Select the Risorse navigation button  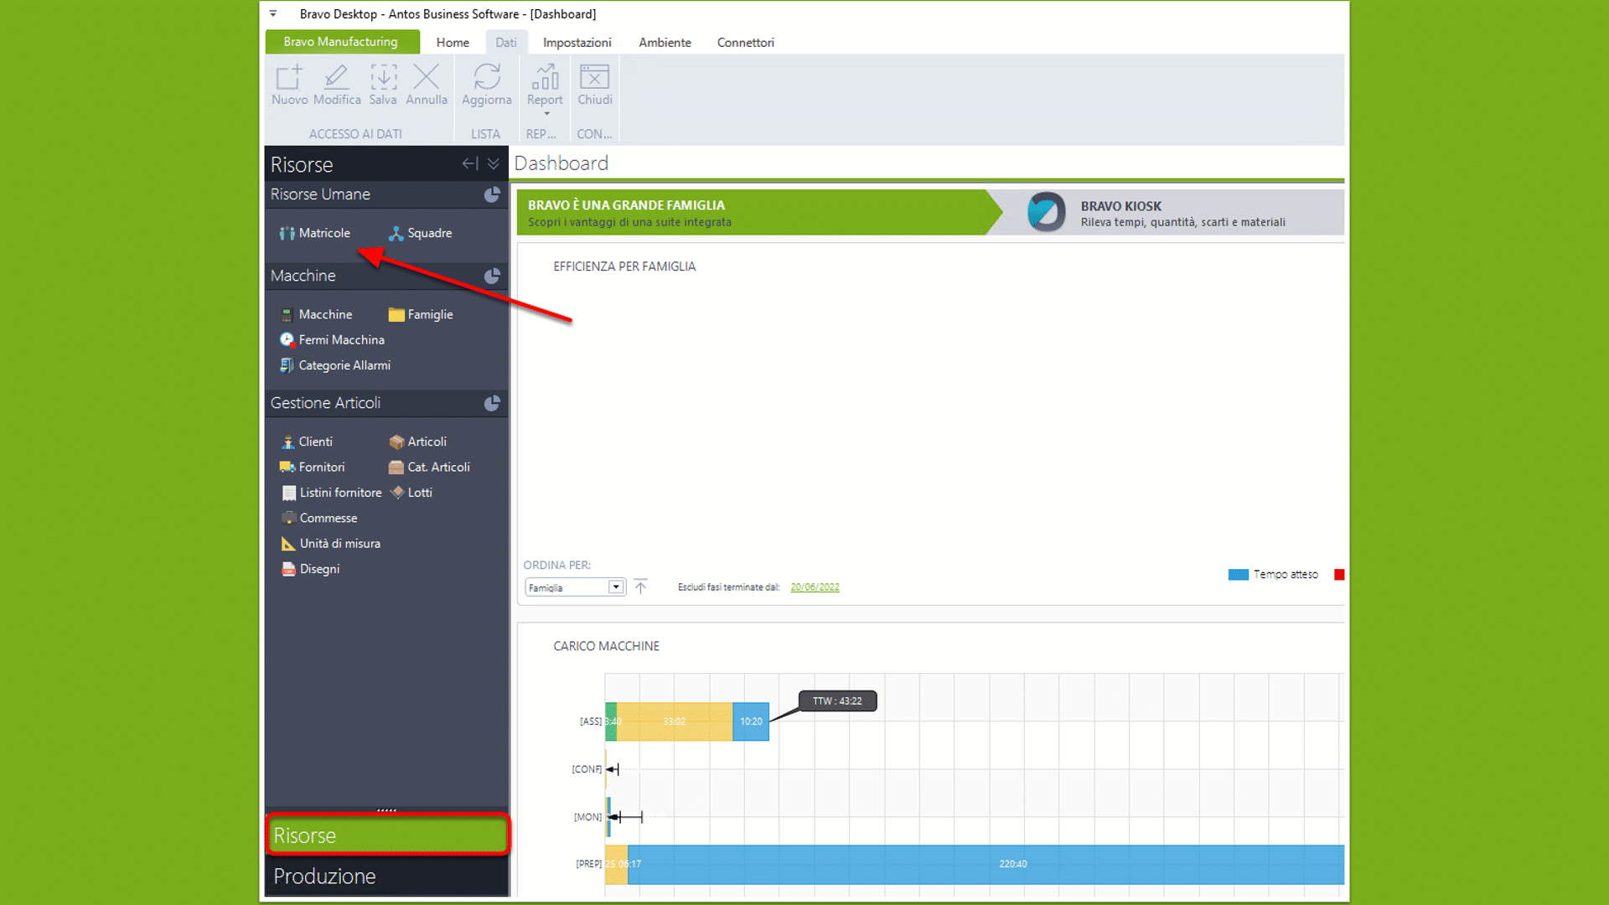point(387,835)
